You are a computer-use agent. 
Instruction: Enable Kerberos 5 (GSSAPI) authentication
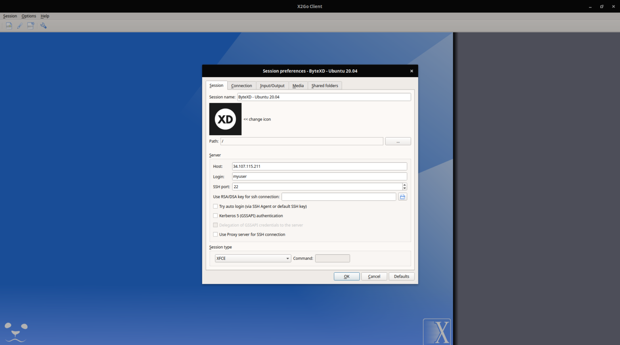(x=215, y=215)
